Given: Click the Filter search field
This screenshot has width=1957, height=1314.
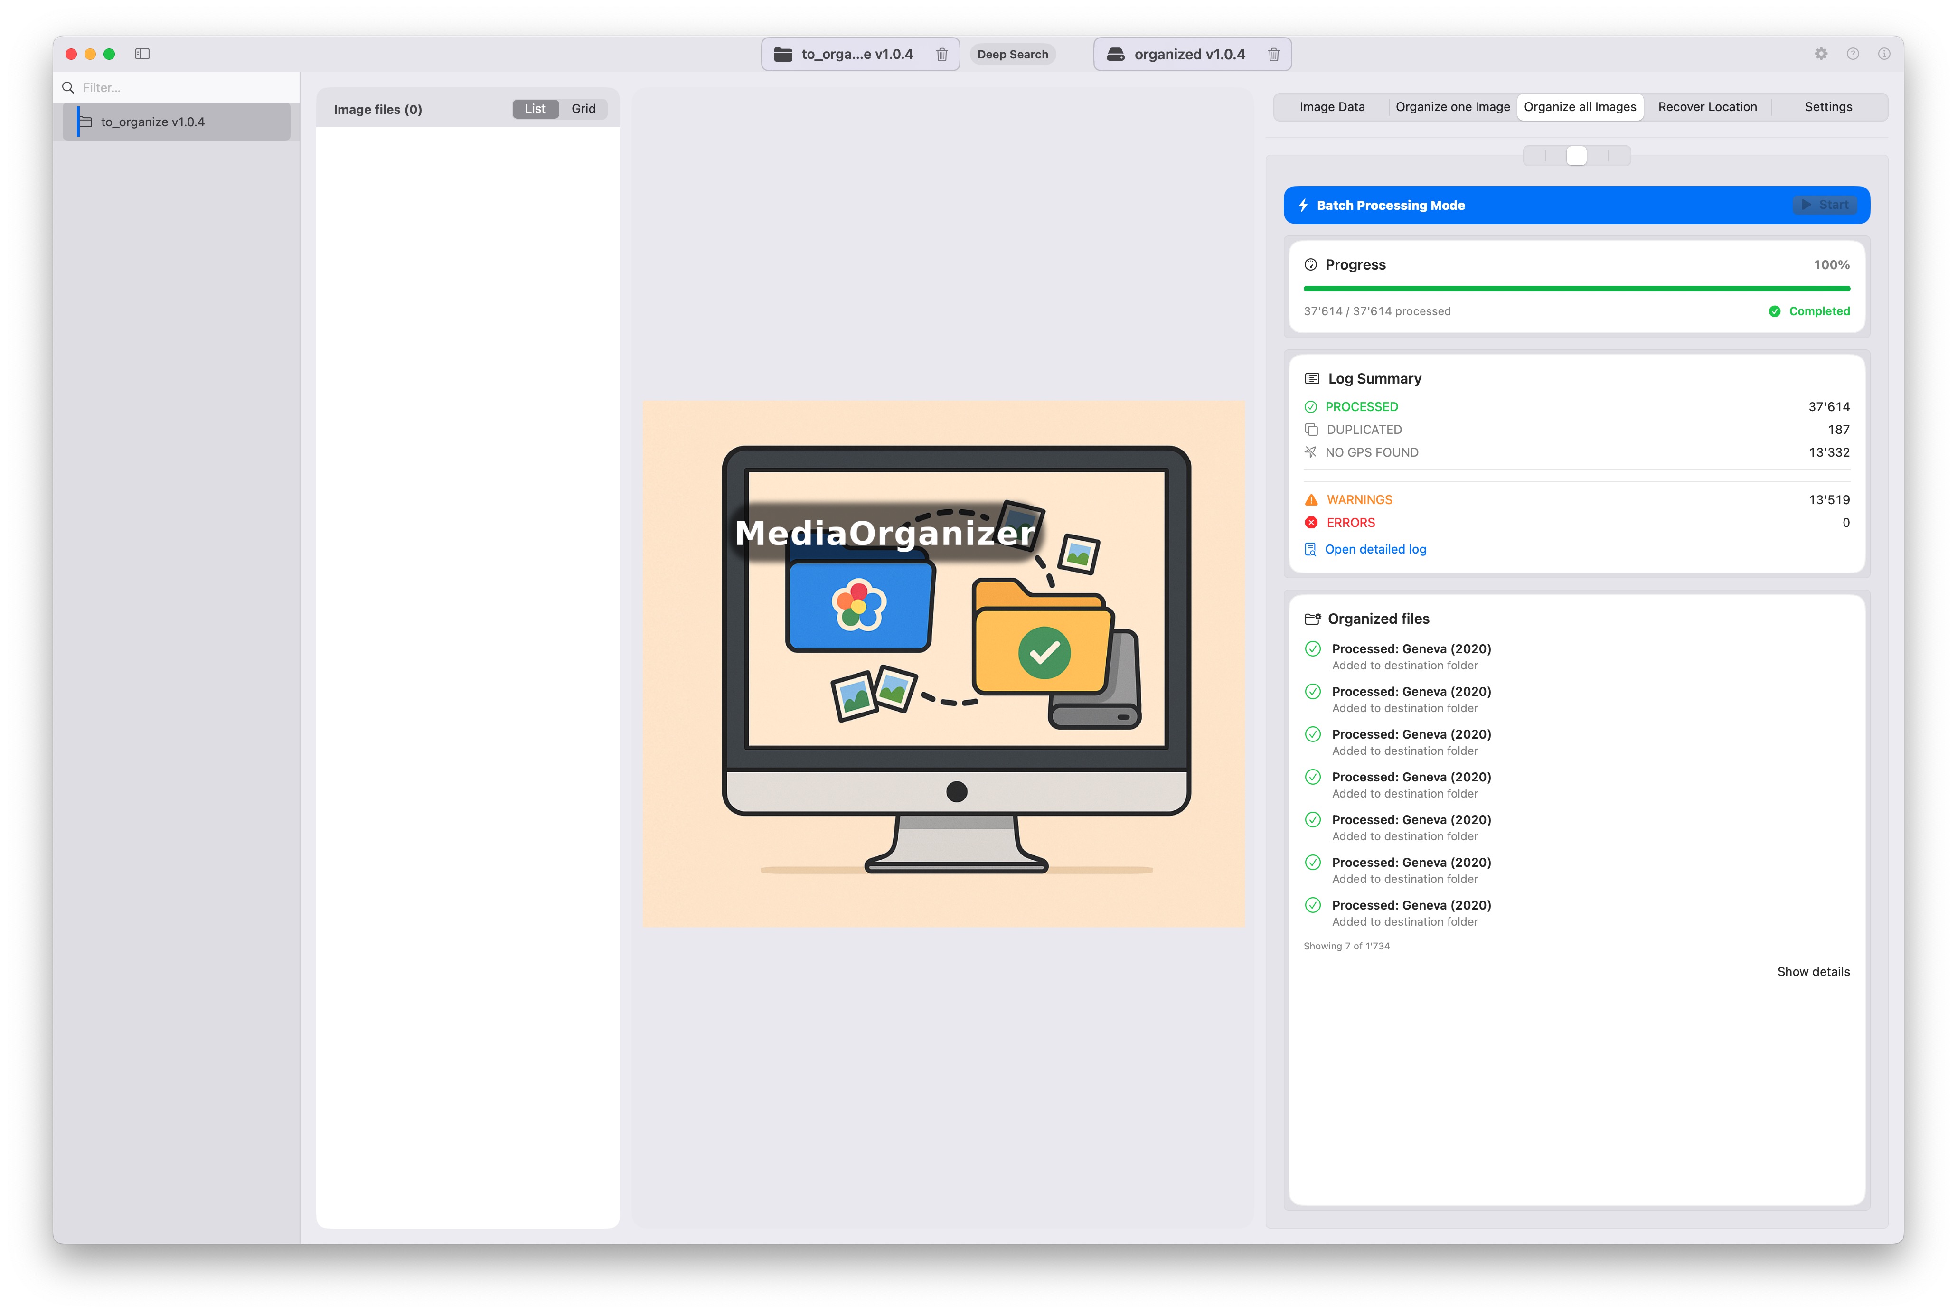Looking at the screenshot, I should point(184,88).
